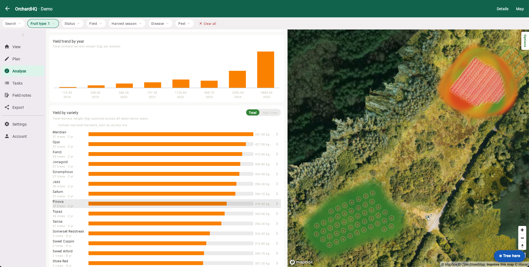529x267 pixels.
Task: Open the vertical Options tab on map
Action: pyautogui.click(x=525, y=41)
